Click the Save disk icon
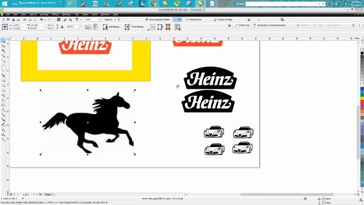The height and width of the screenshot is (205, 364). (x=13, y=20)
